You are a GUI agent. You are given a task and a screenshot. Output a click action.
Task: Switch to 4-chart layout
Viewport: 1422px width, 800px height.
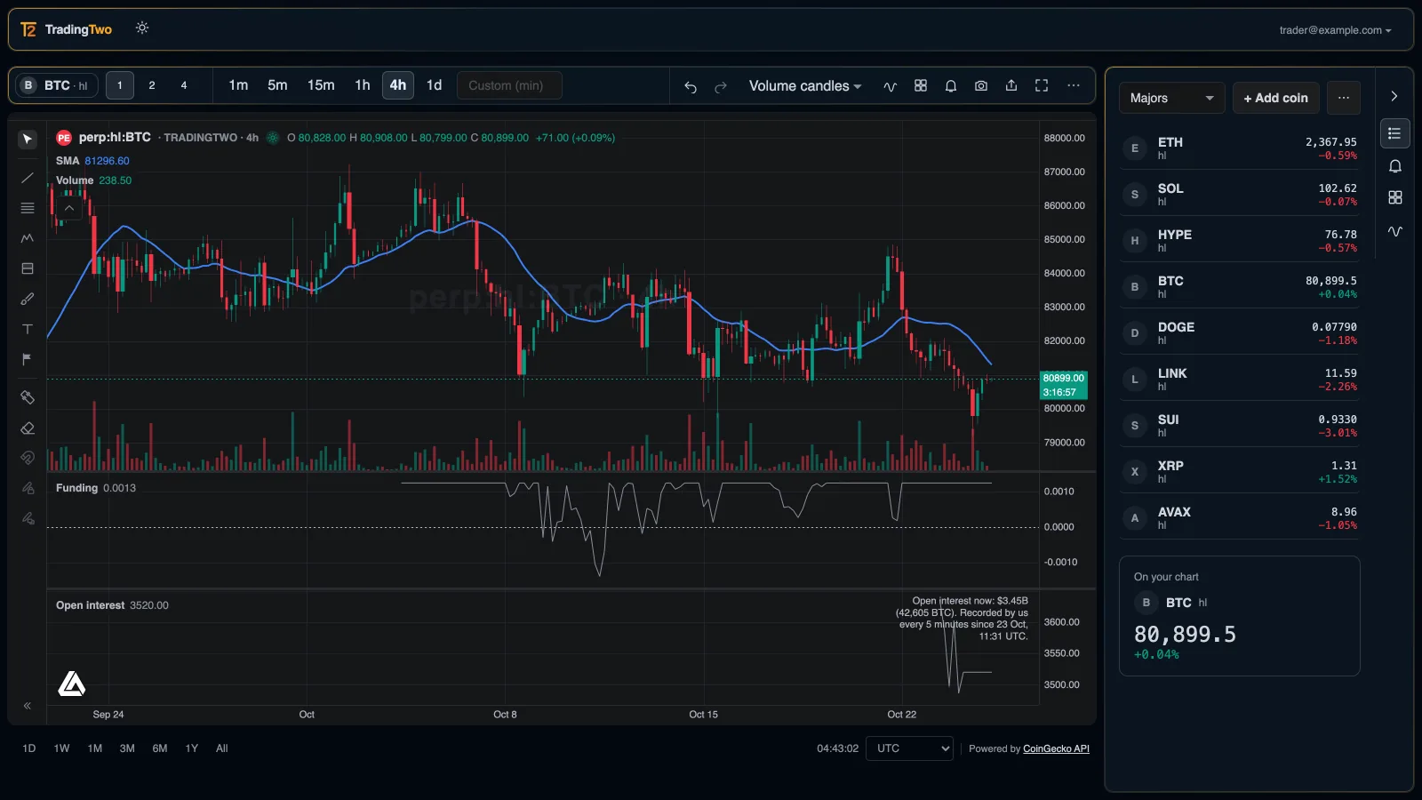tap(184, 85)
